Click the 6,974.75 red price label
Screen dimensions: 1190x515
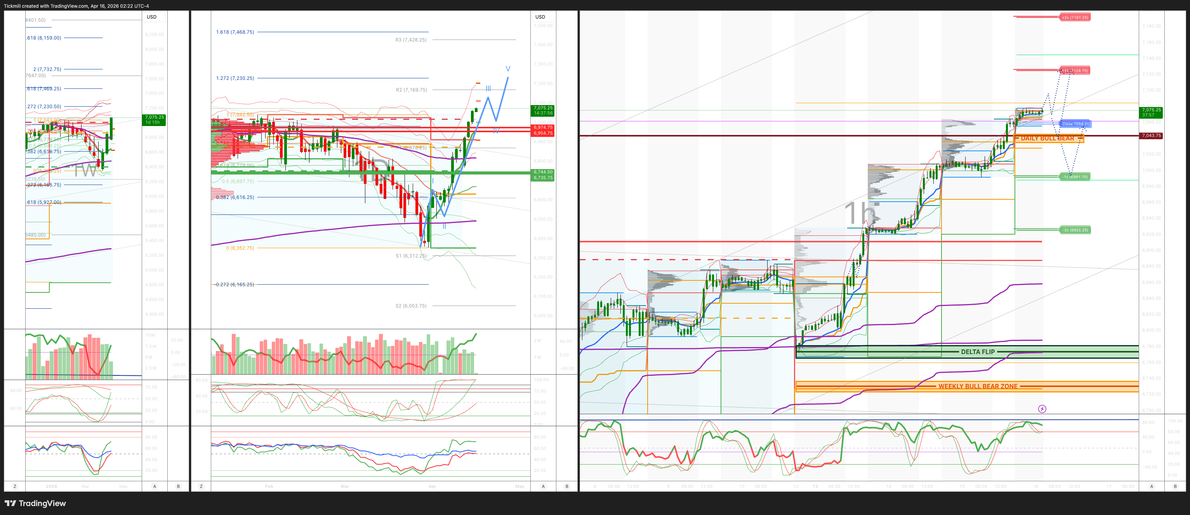pos(543,127)
